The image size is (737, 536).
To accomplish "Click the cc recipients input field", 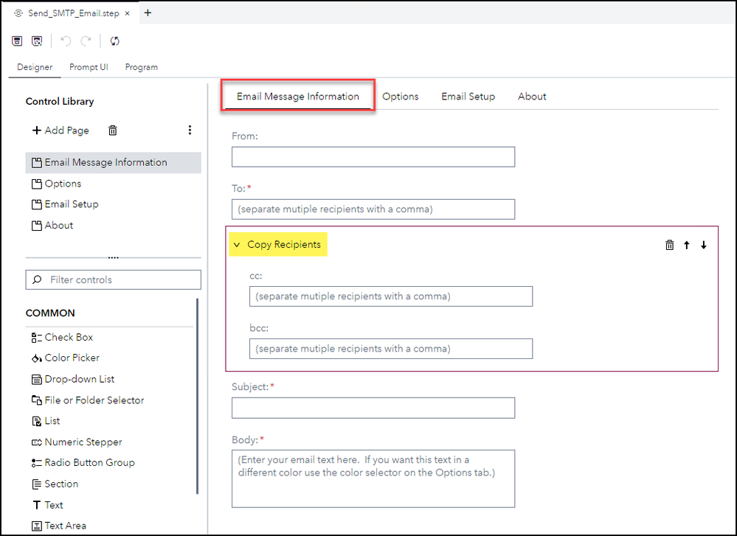I will pyautogui.click(x=391, y=296).
